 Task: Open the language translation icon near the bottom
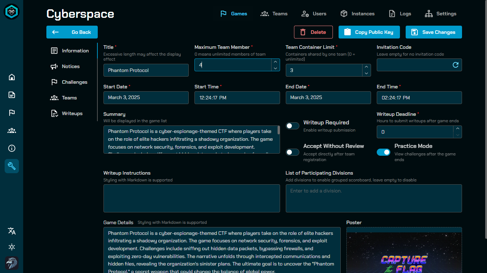[x=11, y=231]
